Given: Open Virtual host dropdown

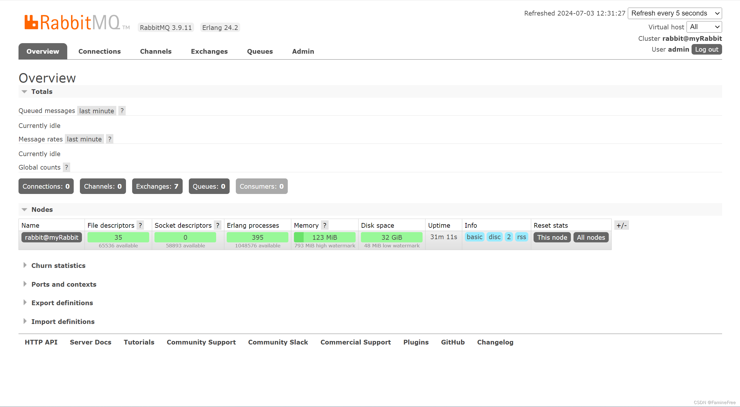Looking at the screenshot, I should pyautogui.click(x=704, y=27).
